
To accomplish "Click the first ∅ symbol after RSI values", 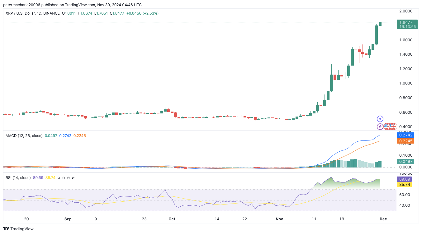I will [x=59, y=178].
